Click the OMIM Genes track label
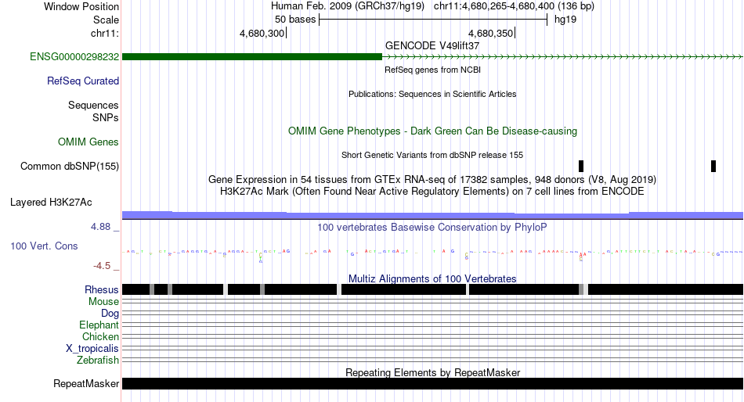 click(x=88, y=142)
